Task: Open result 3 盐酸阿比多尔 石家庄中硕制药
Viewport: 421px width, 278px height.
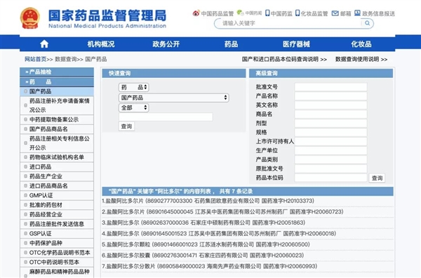Action: 203,223
